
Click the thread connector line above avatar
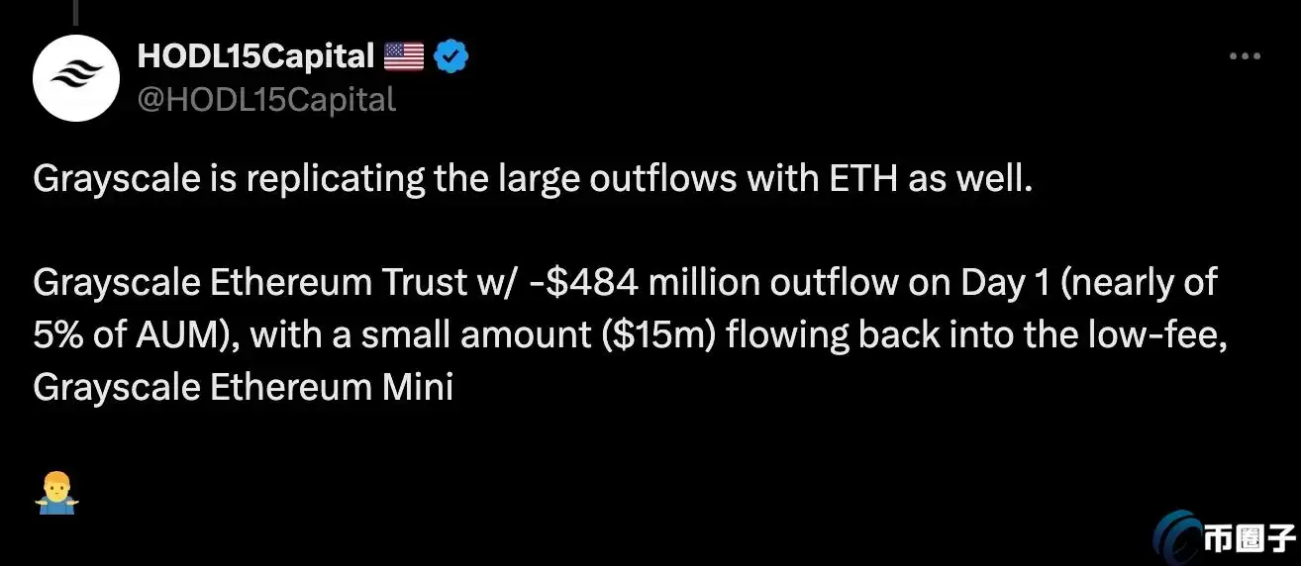point(77,10)
